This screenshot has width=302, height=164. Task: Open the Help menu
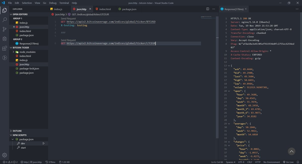point(74,3)
